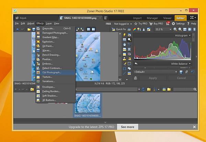
Task: Dismiss the upgrade banner with X
Action: coord(194,127)
